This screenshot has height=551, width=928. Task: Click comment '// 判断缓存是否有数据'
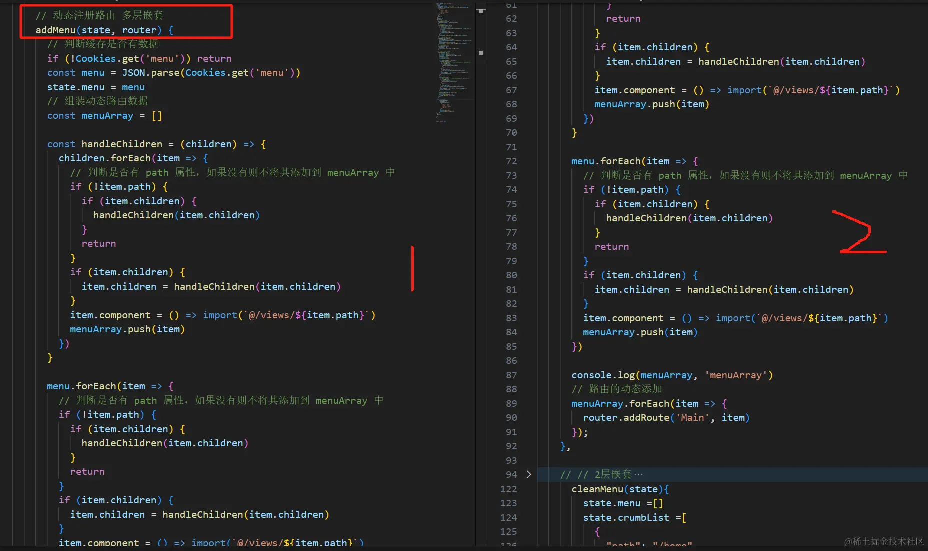click(103, 44)
